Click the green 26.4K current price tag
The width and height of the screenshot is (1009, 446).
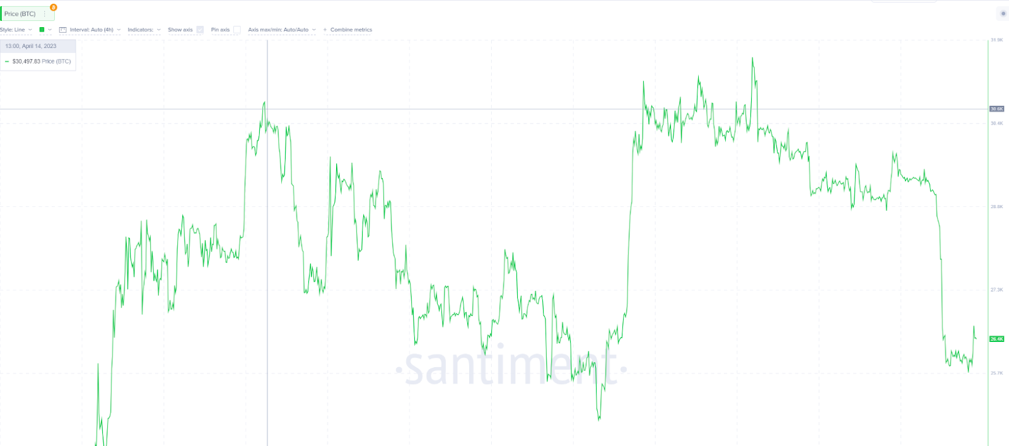[x=996, y=339]
